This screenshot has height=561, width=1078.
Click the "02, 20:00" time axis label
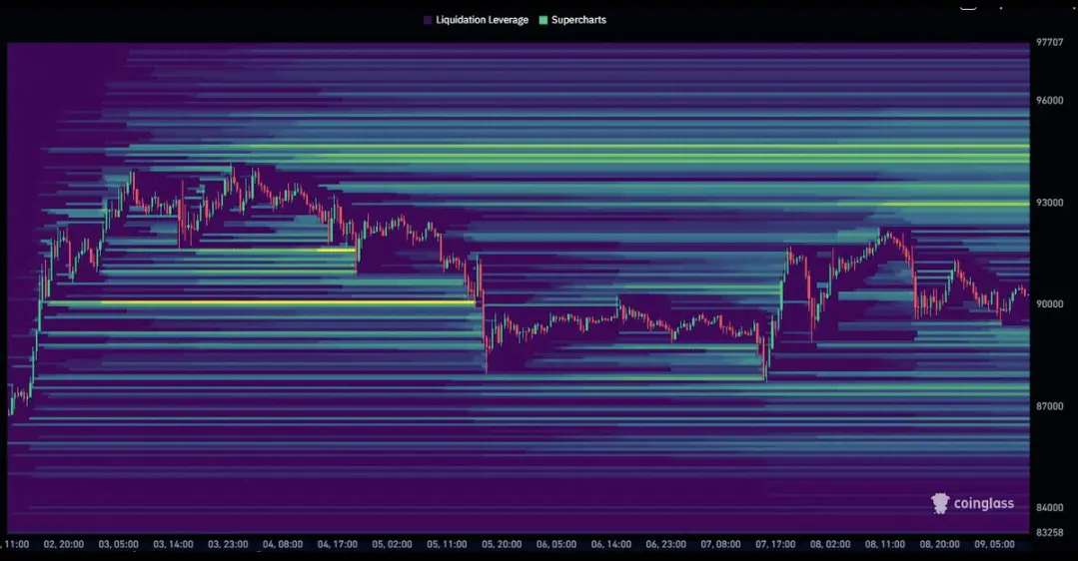(63, 544)
